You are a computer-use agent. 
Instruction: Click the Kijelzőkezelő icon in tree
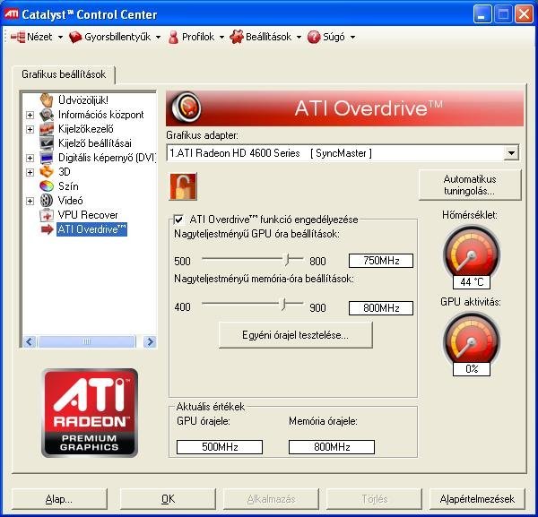[47, 129]
